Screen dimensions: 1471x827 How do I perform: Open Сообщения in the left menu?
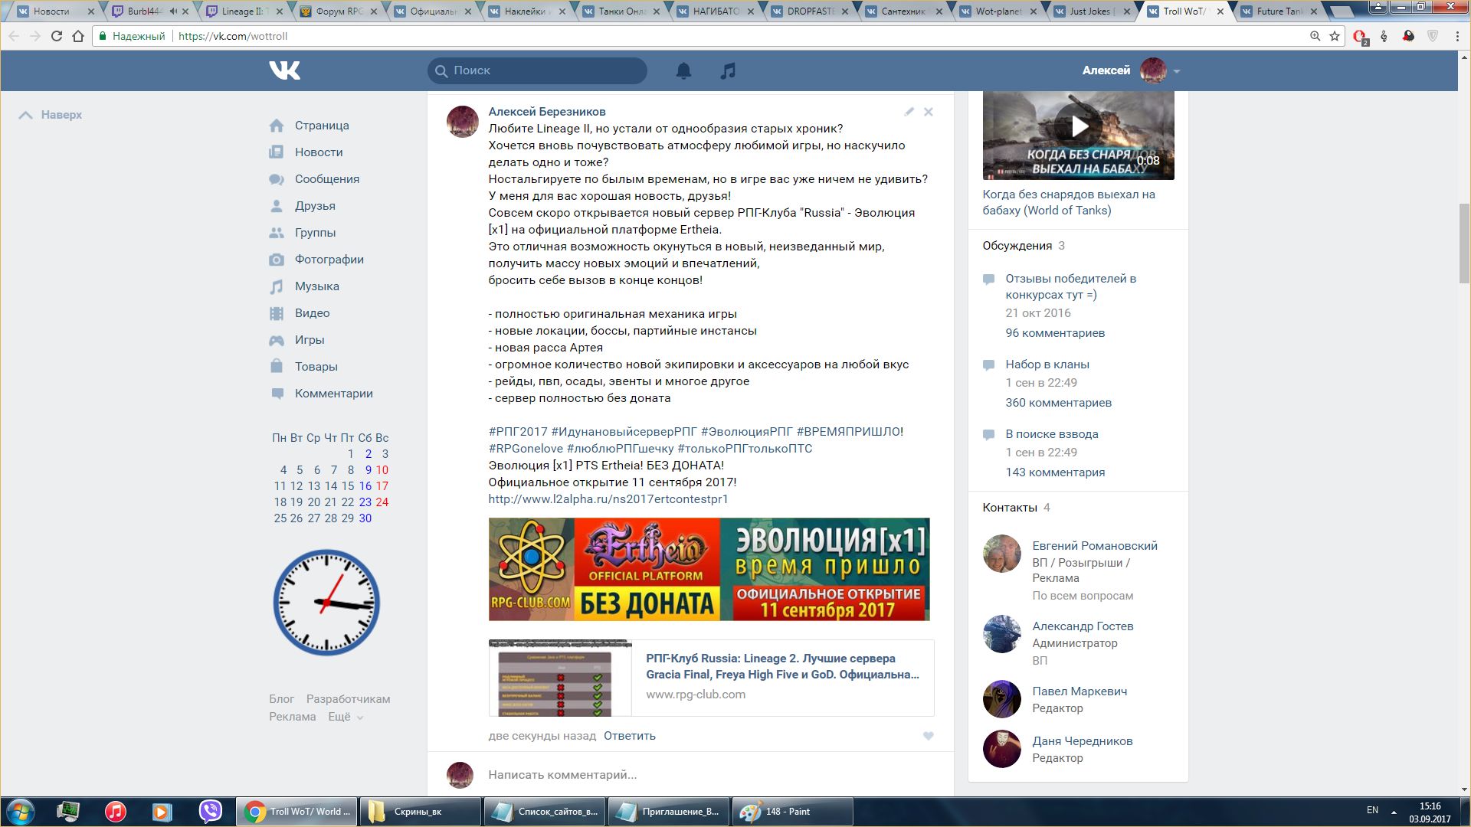(327, 179)
